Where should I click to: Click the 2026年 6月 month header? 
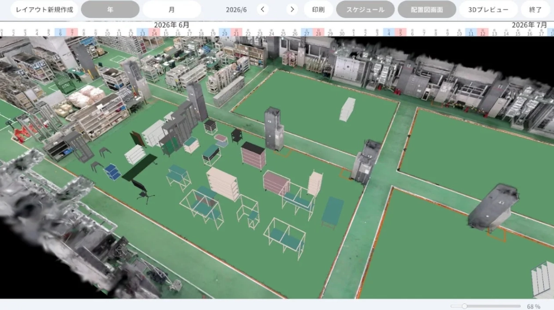coord(172,24)
